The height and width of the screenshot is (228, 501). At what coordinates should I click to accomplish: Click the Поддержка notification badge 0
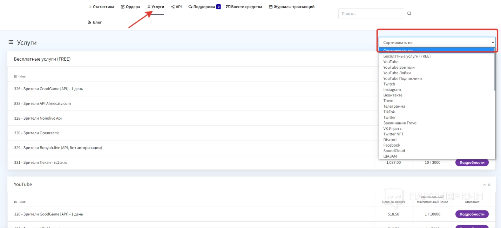218,7
